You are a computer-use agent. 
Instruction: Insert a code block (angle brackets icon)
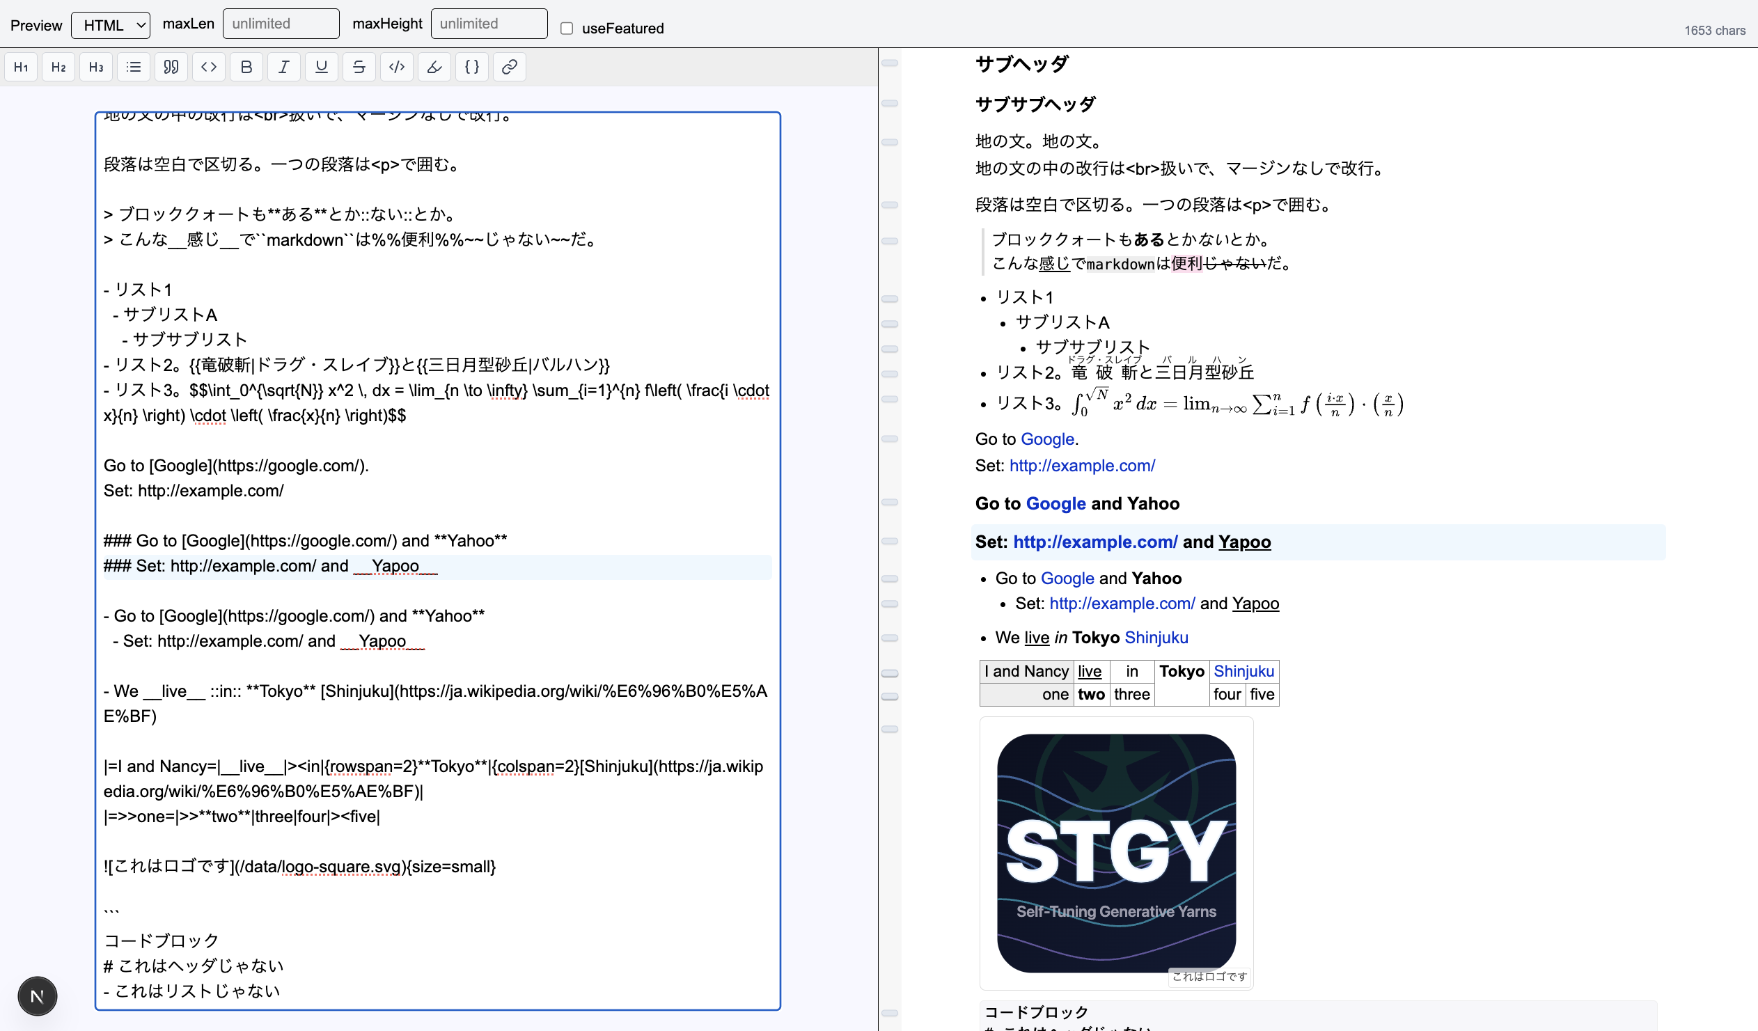tap(209, 67)
